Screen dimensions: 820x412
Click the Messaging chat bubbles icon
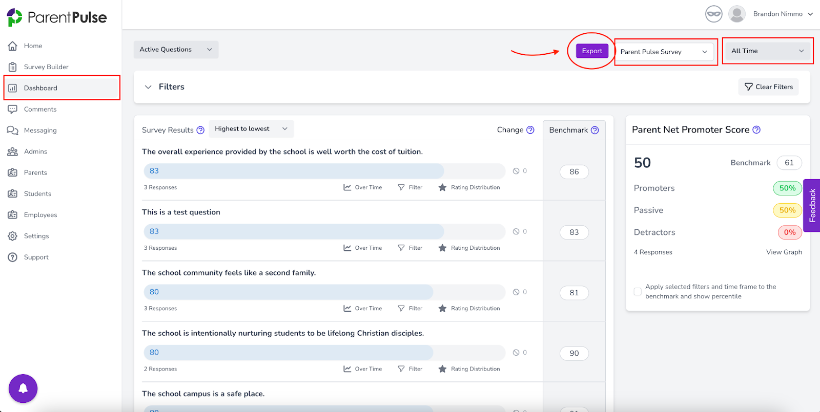click(x=13, y=130)
